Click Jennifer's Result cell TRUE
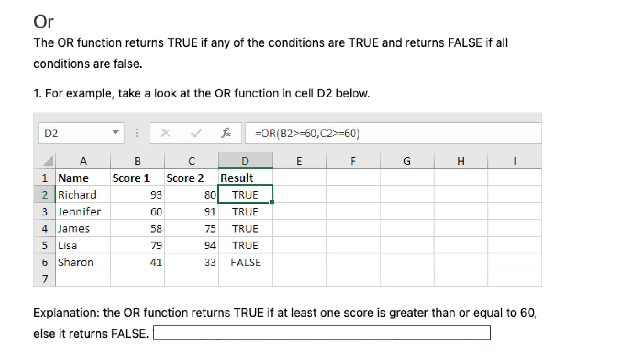The image size is (625, 352). click(x=245, y=211)
